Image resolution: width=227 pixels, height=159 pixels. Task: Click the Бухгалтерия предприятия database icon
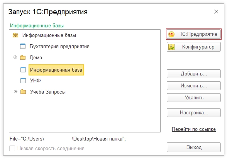tap(23, 46)
